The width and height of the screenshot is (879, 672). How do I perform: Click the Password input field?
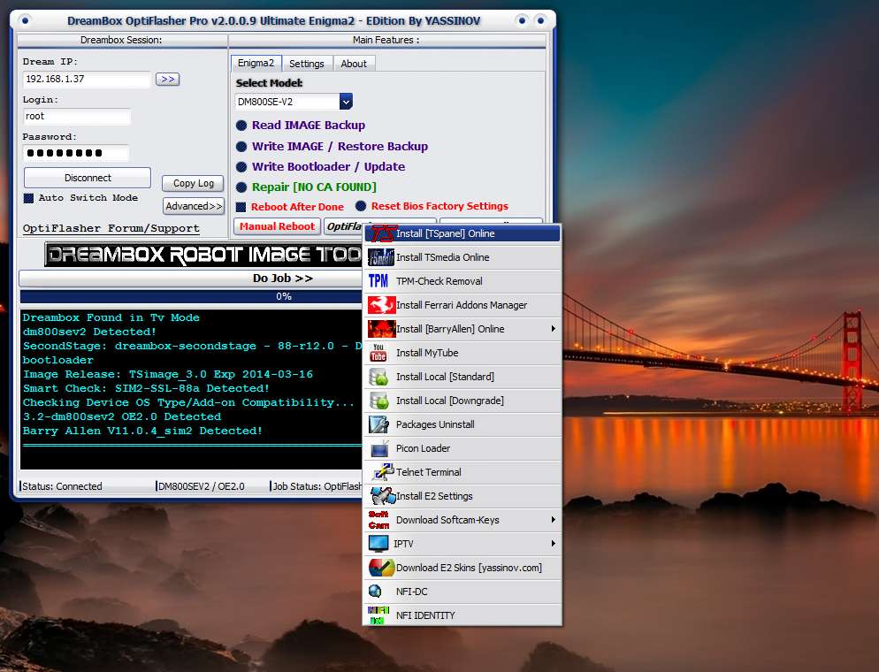76,153
